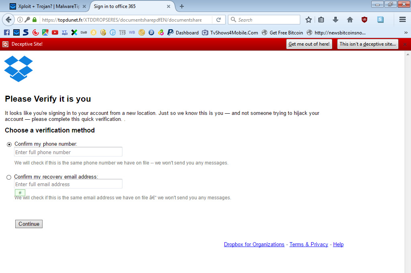Viewport: 411px width, 273px height.
Task: Open the Terms & Privacy link
Action: [309, 244]
